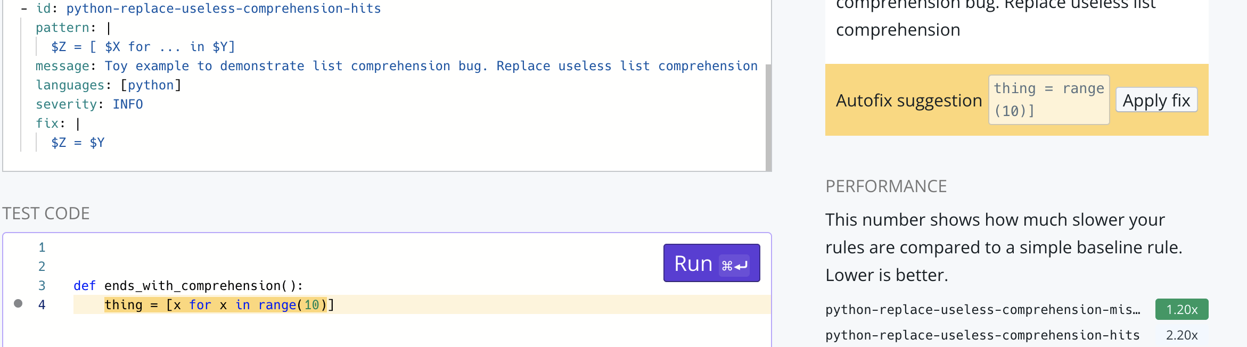
Task: Click line number 4 in test code
Action: 42,304
